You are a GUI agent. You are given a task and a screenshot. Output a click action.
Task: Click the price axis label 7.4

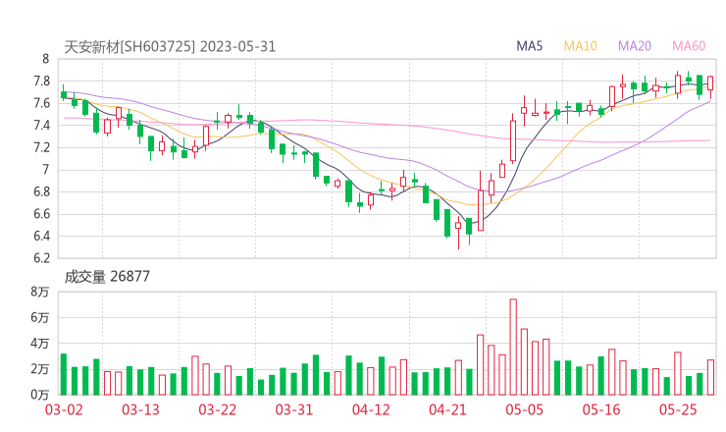coord(41,125)
